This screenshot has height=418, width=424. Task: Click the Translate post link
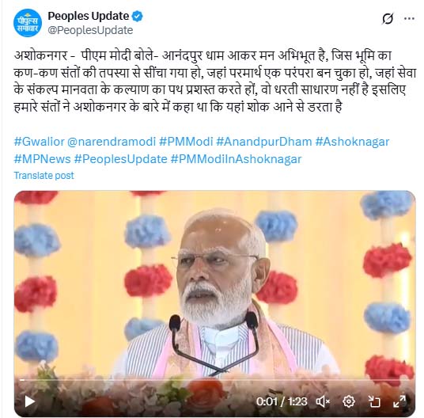(44, 176)
